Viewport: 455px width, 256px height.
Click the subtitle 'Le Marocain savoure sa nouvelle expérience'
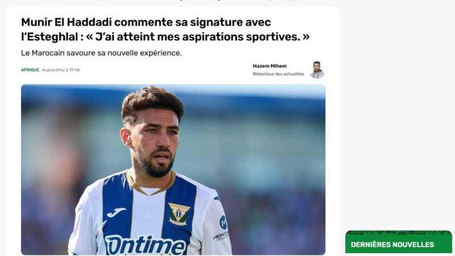pyautogui.click(x=101, y=53)
